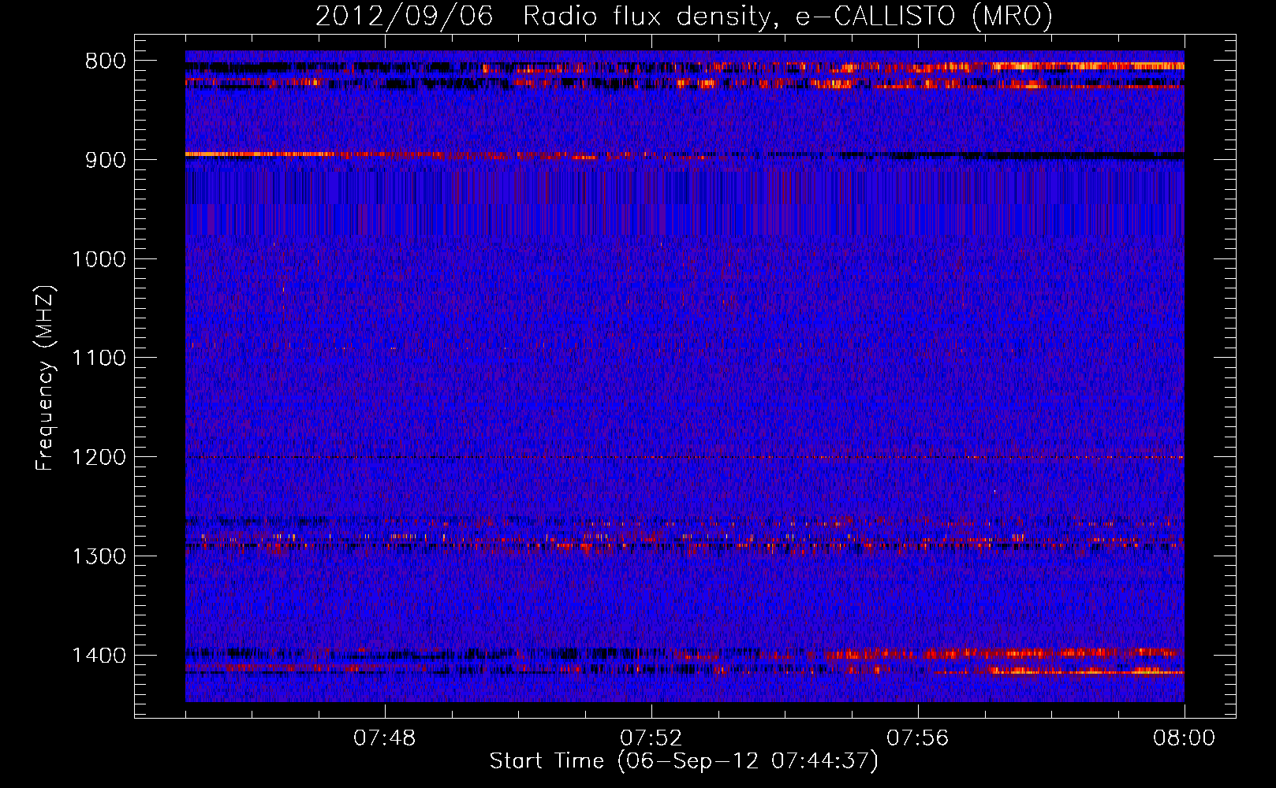Click the 07:56 time tick label
The image size is (1276, 788).
(x=918, y=738)
